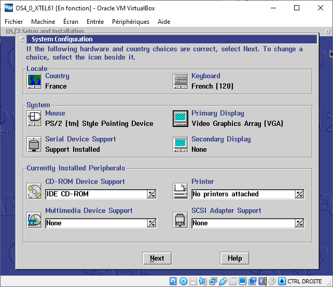Click the Serial Device Support icon
The height and width of the screenshot is (287, 333).
34,145
